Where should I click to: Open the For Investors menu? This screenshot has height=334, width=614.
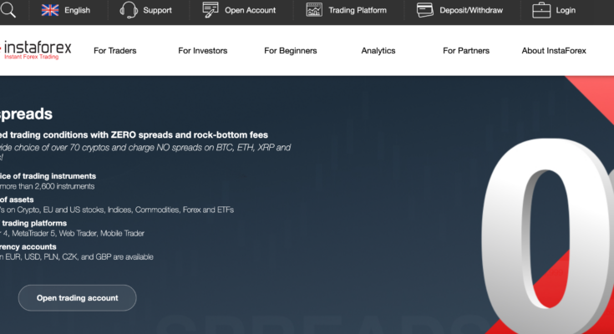[203, 50]
